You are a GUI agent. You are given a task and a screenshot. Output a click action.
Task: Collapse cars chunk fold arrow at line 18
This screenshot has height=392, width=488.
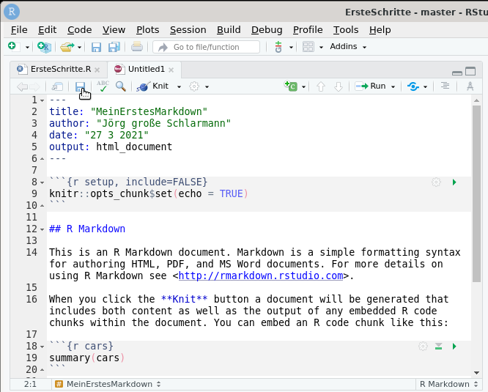pyautogui.click(x=42, y=347)
